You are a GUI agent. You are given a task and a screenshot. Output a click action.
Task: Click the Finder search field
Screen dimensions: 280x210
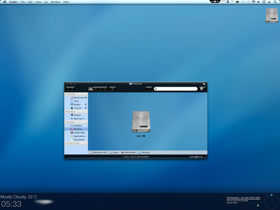tap(176, 89)
